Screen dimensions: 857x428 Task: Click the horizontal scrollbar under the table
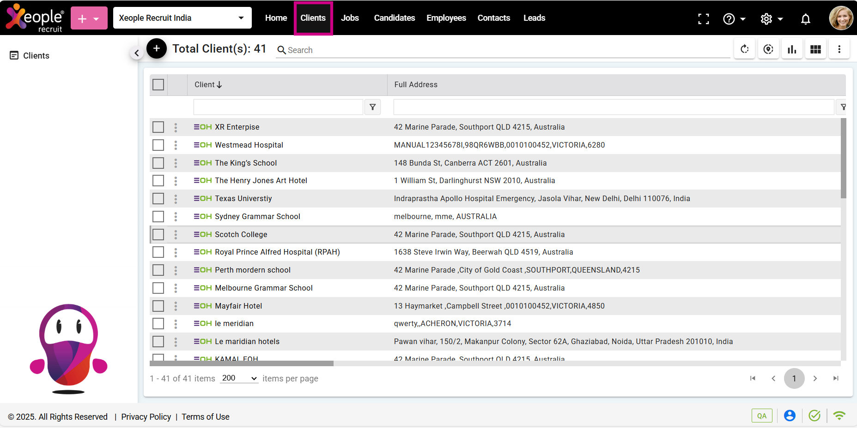click(x=242, y=363)
